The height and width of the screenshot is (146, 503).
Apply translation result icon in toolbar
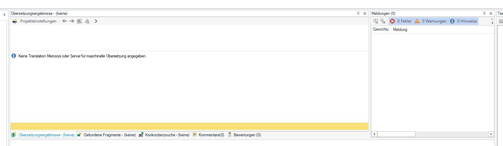coord(79,21)
